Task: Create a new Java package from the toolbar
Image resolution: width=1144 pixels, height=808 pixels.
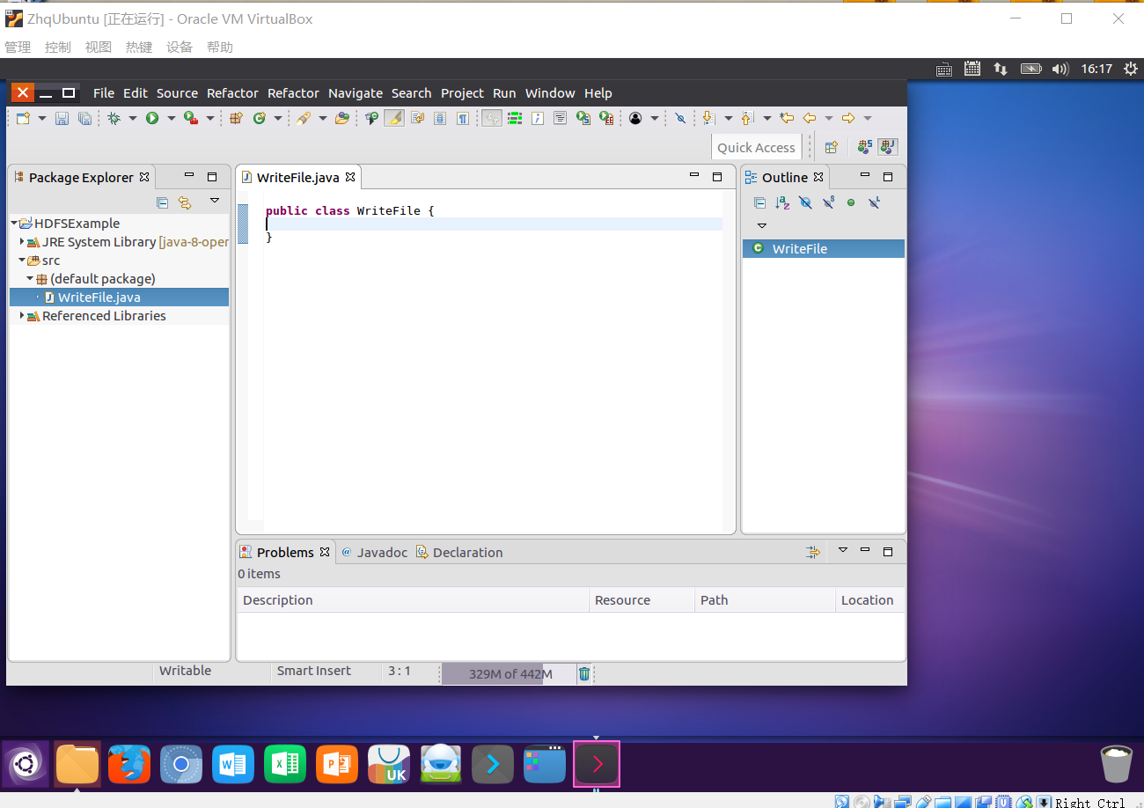Action: (236, 118)
